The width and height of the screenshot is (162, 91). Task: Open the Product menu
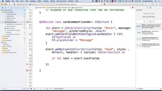[46, 1]
